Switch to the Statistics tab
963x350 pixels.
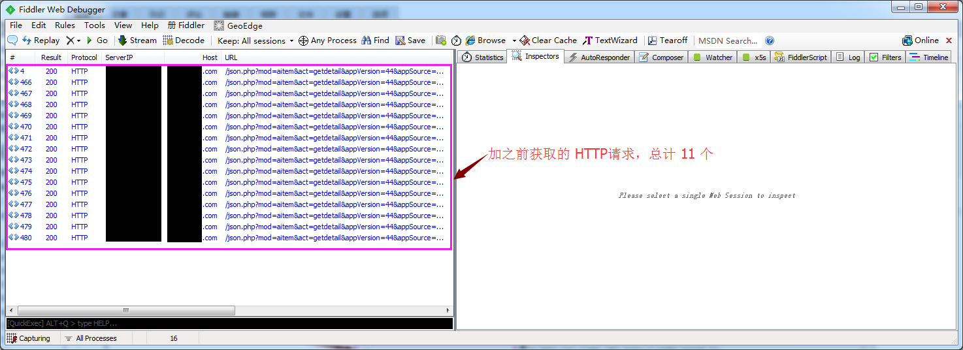pyautogui.click(x=483, y=57)
